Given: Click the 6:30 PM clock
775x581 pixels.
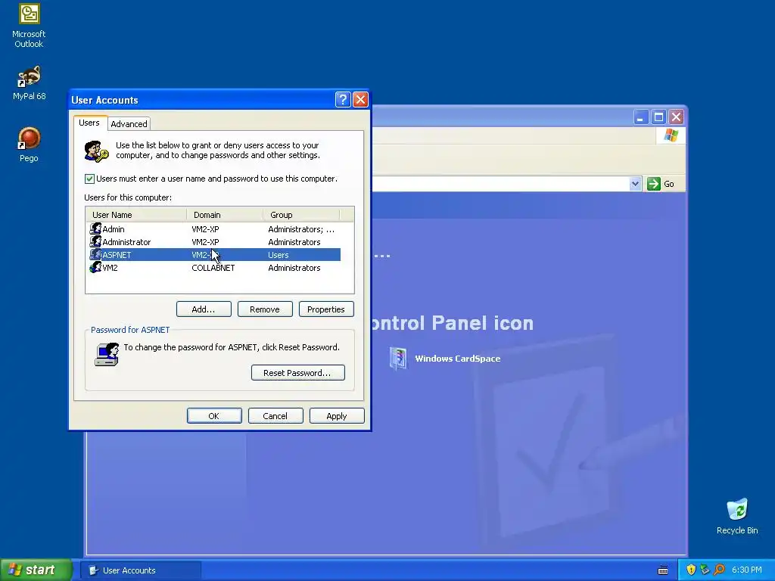Looking at the screenshot, I should [747, 570].
